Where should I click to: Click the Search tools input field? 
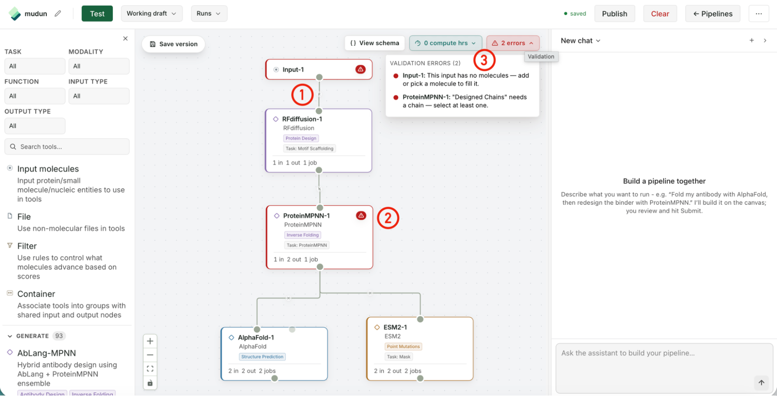pos(67,147)
